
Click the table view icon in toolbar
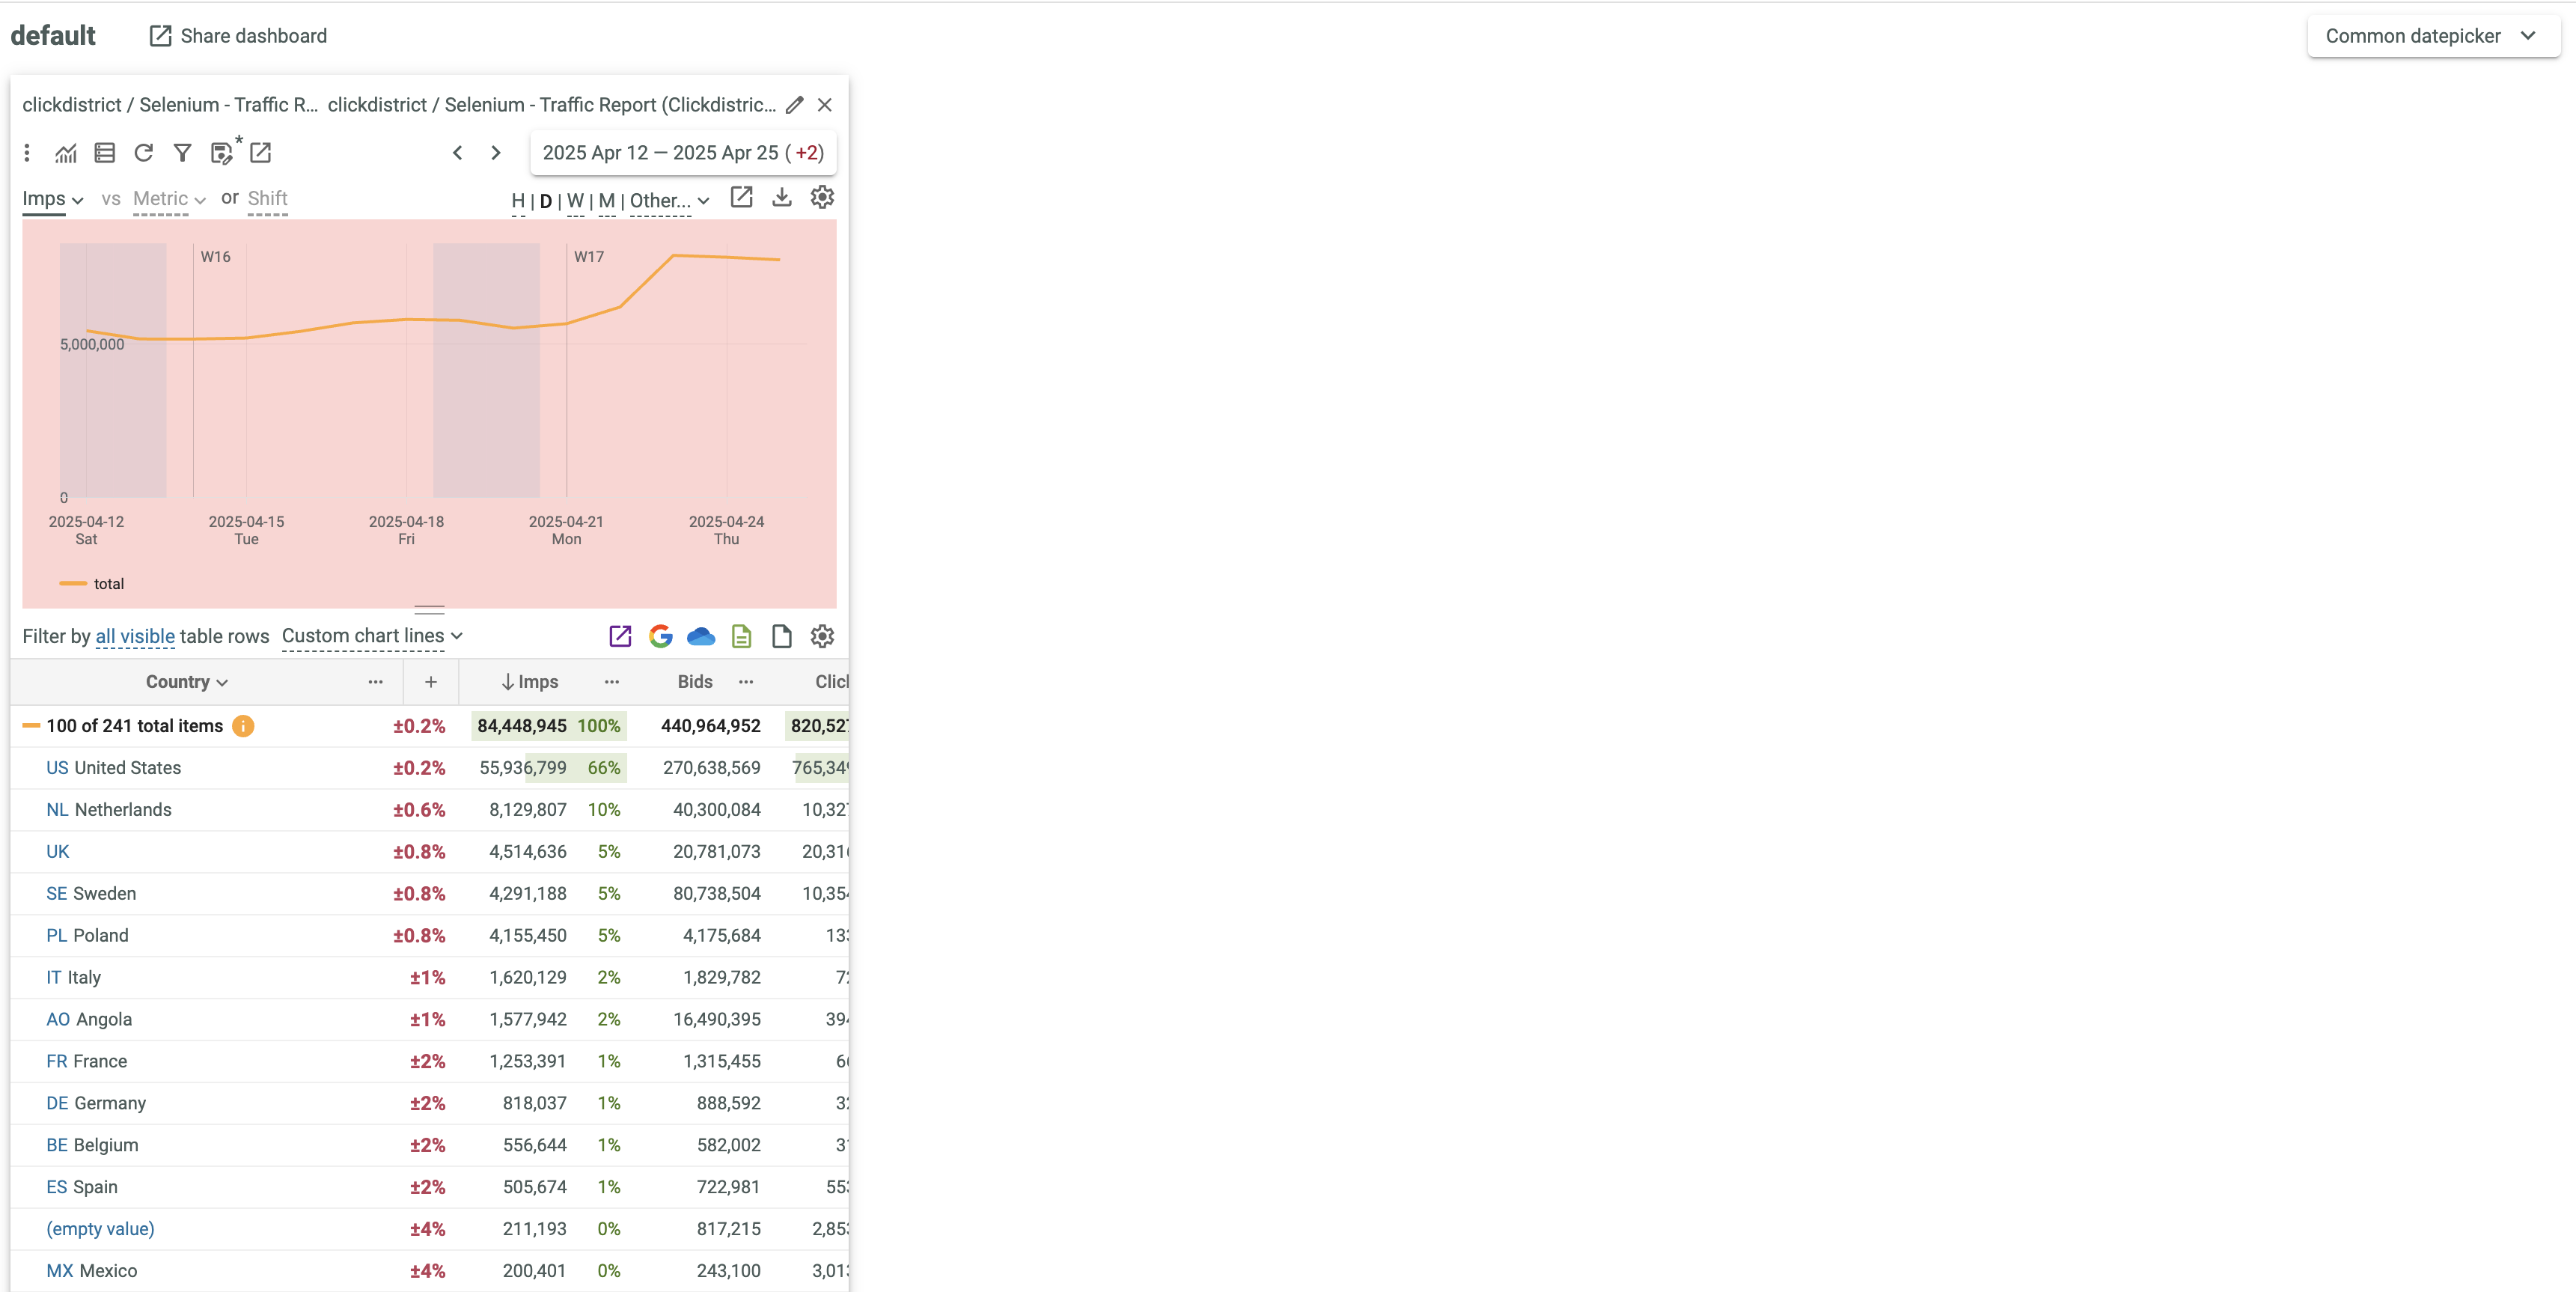click(x=105, y=153)
